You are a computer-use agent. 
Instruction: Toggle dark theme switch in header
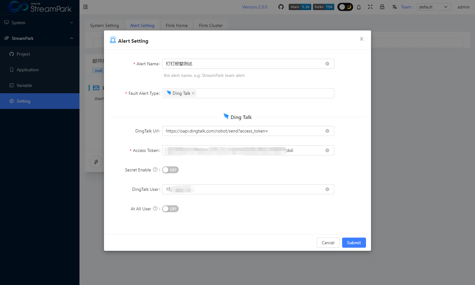(345, 7)
